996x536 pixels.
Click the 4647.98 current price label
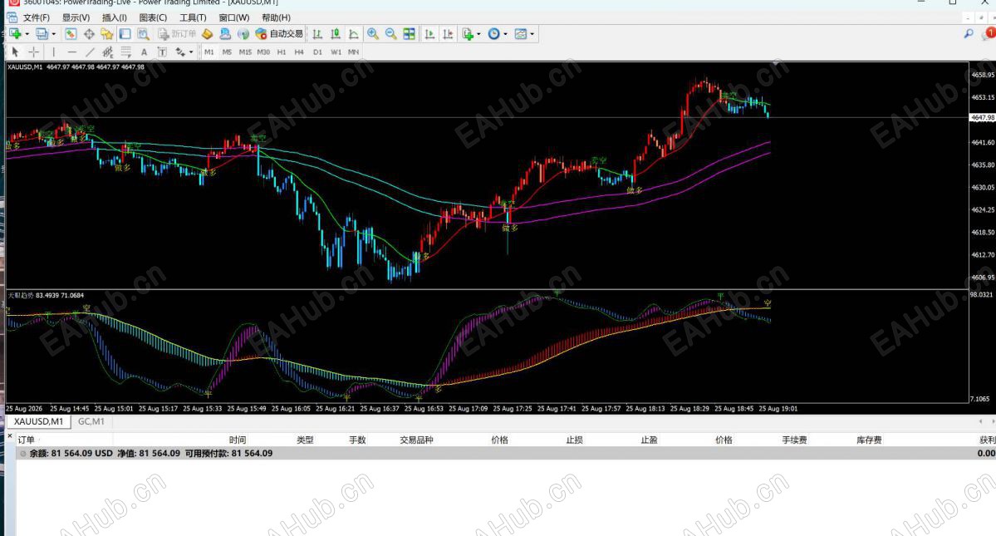982,117
